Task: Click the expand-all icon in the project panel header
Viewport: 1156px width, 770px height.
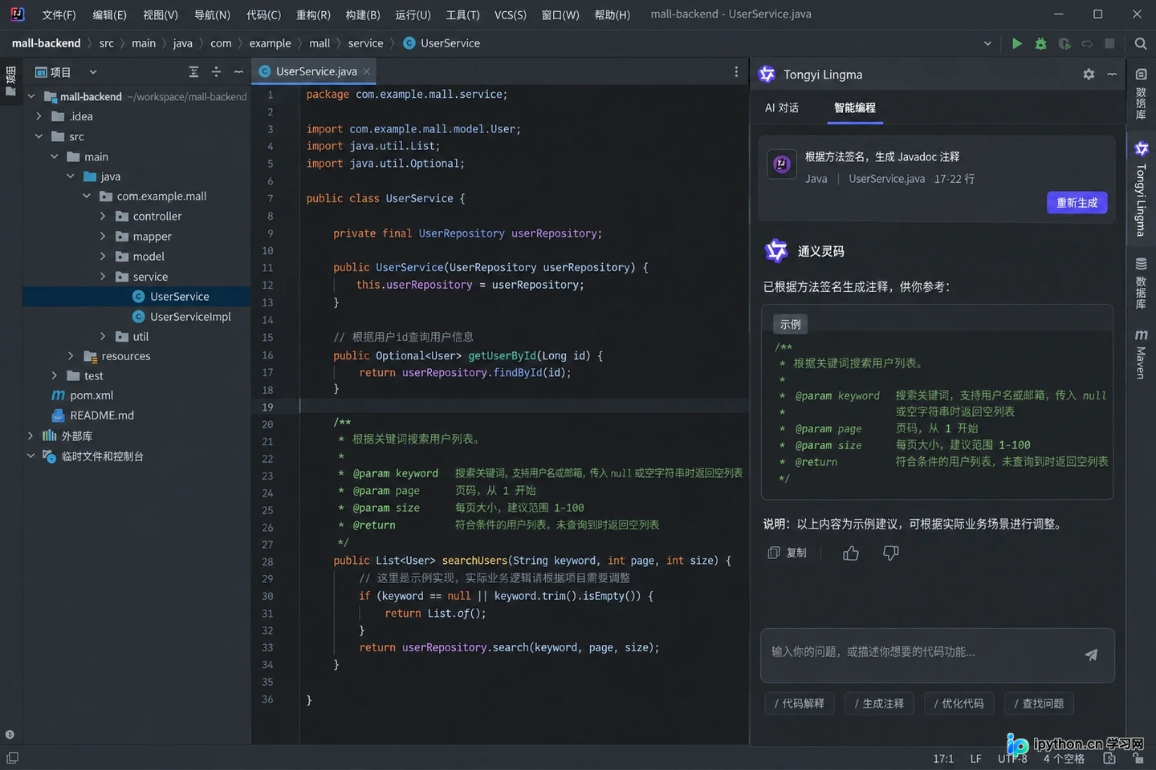Action: (x=193, y=72)
